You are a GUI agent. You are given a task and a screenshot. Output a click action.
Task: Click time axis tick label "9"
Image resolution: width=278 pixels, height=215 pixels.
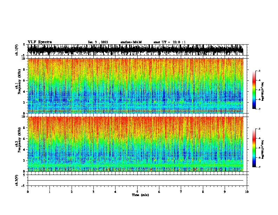pyautogui.click(x=225, y=192)
